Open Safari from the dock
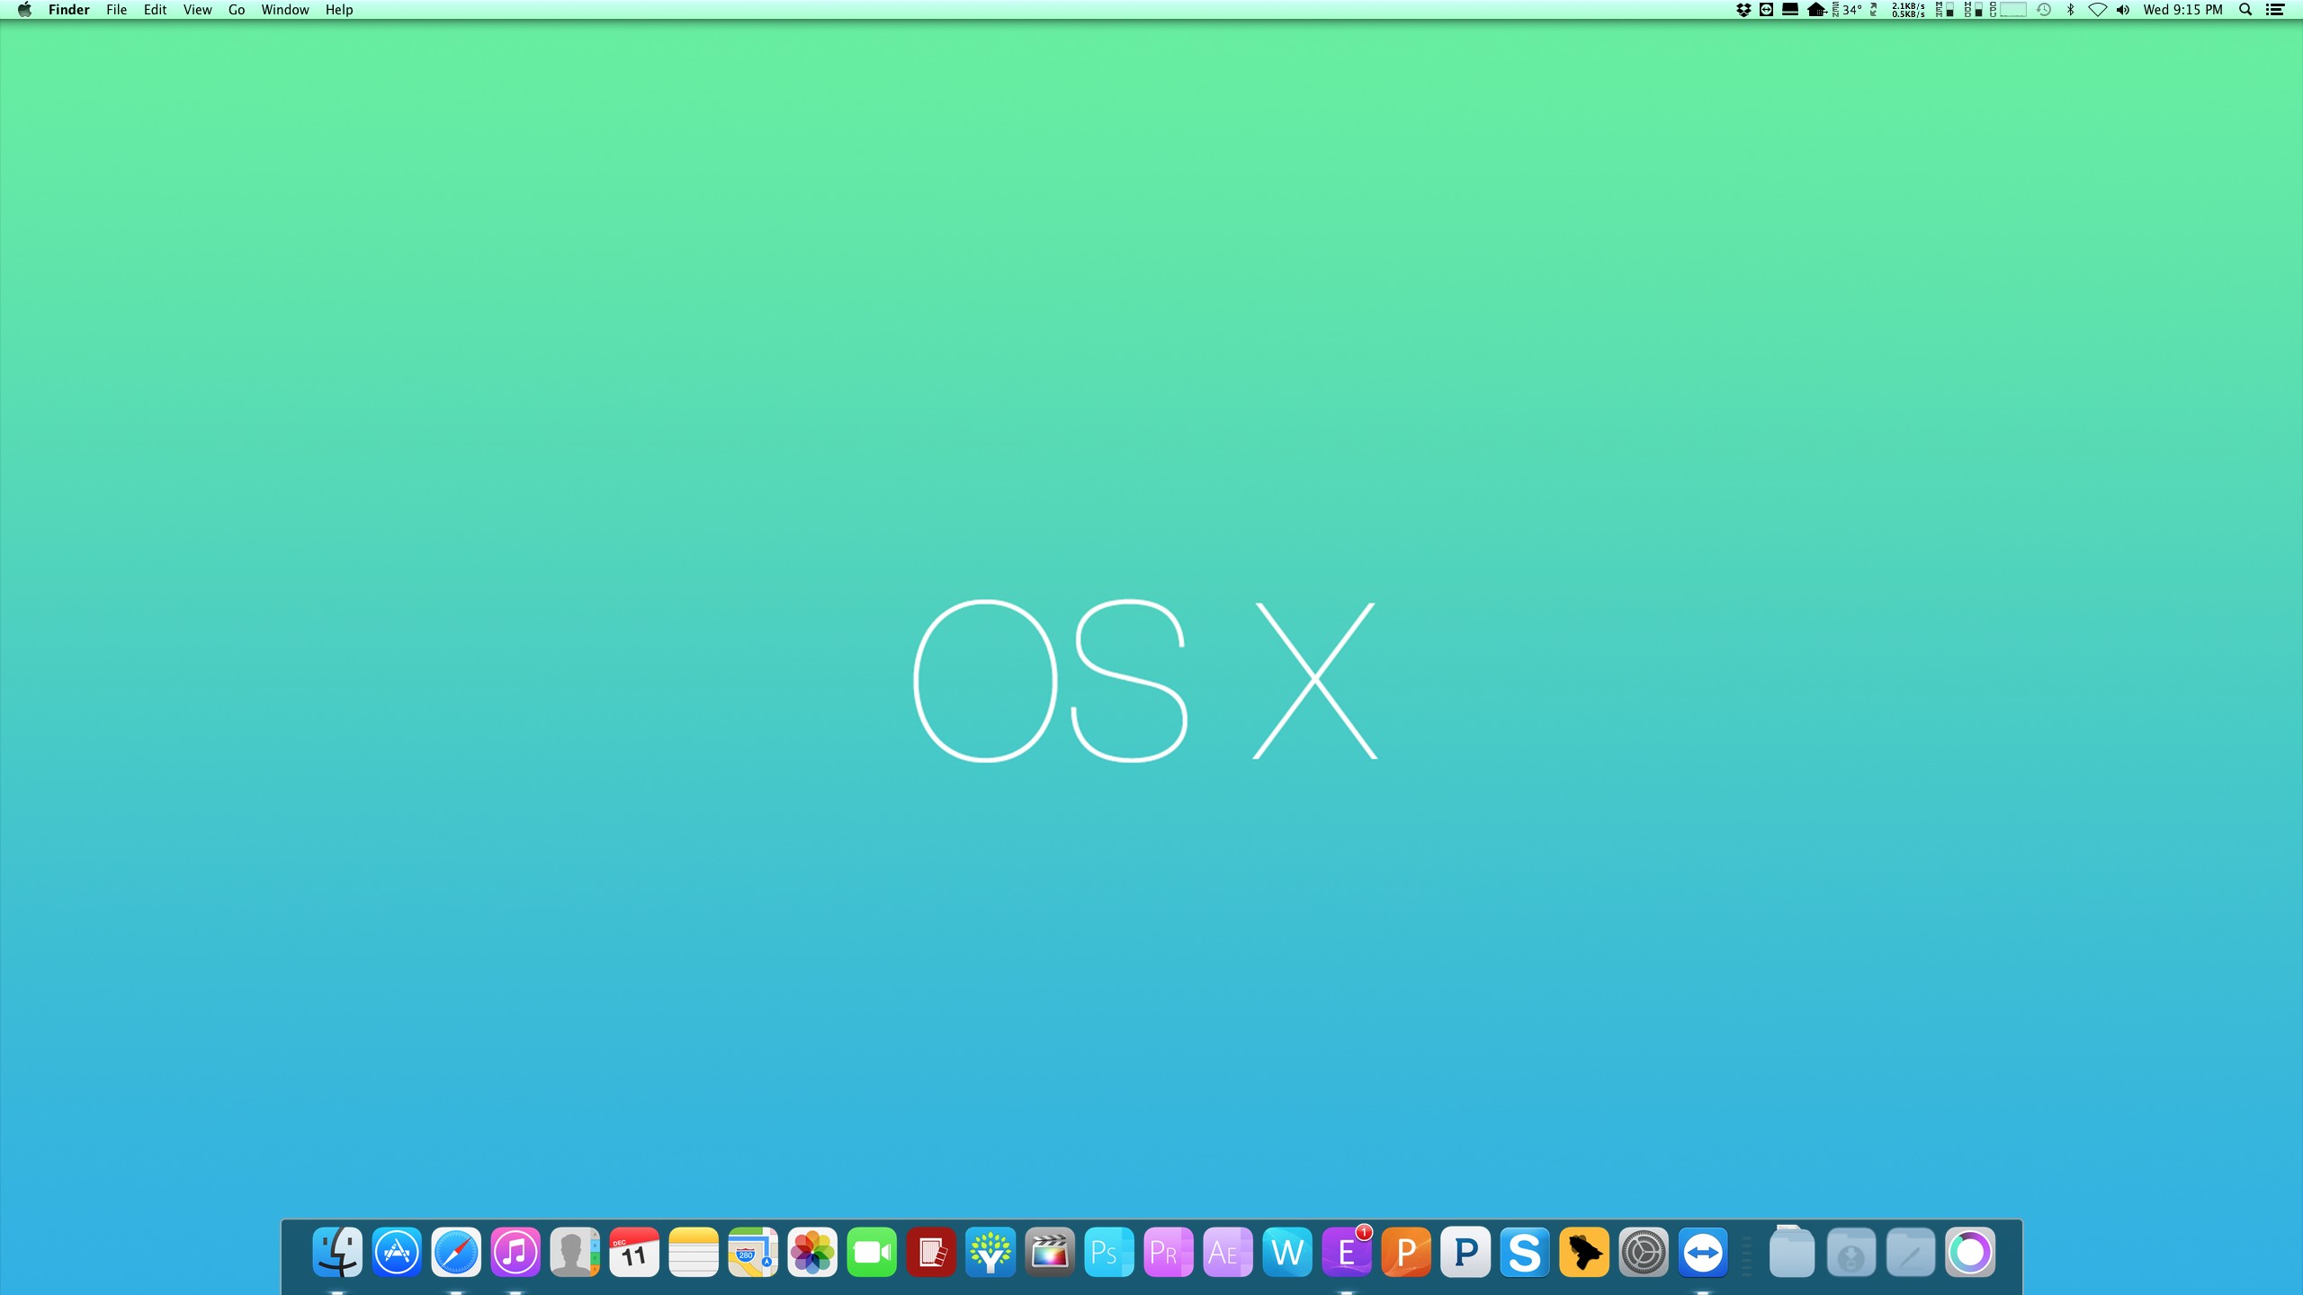 click(456, 1252)
